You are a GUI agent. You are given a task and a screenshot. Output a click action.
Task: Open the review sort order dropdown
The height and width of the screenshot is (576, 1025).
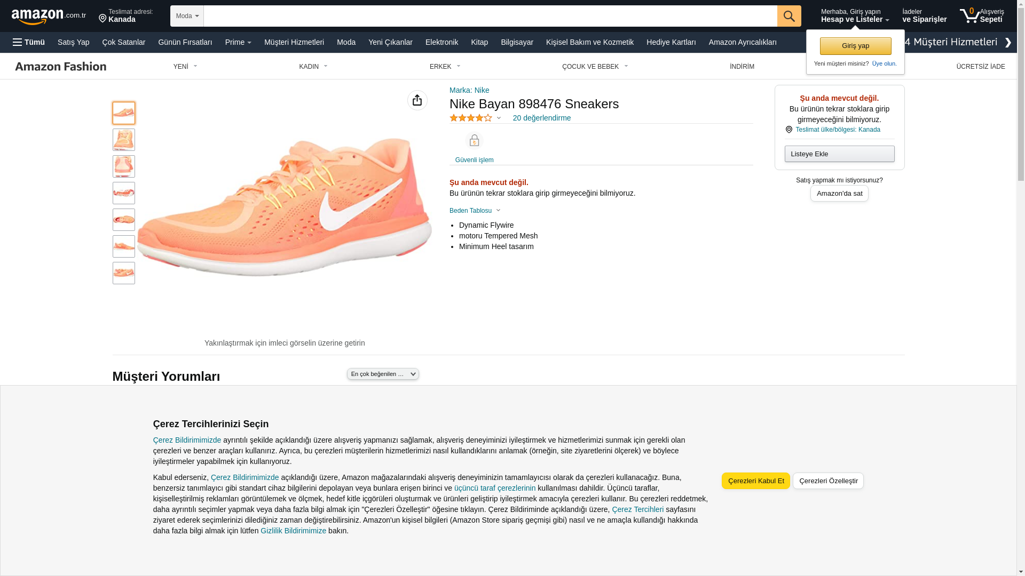383,374
